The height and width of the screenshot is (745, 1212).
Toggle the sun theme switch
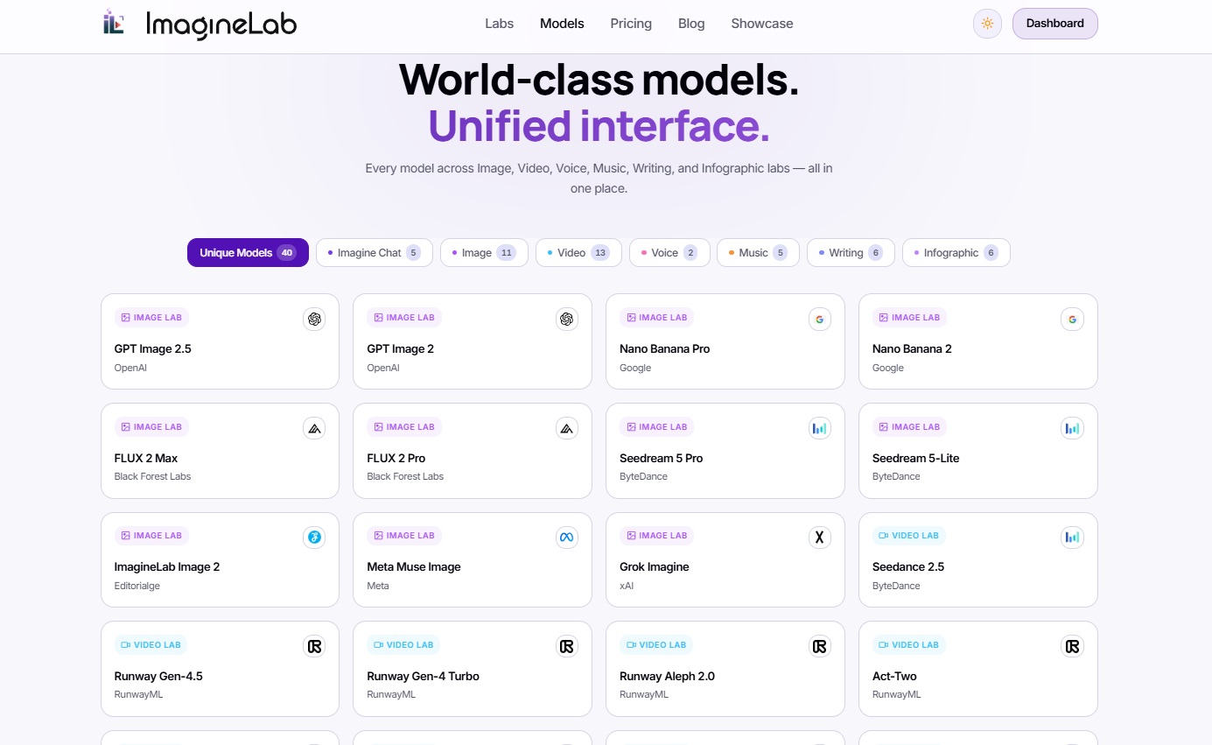pos(987,24)
